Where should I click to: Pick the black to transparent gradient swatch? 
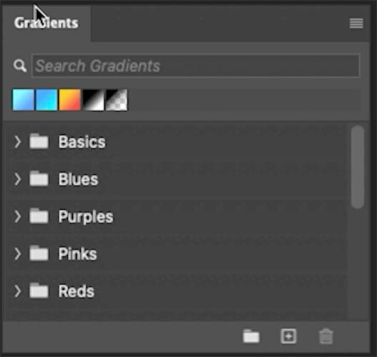coord(117,100)
